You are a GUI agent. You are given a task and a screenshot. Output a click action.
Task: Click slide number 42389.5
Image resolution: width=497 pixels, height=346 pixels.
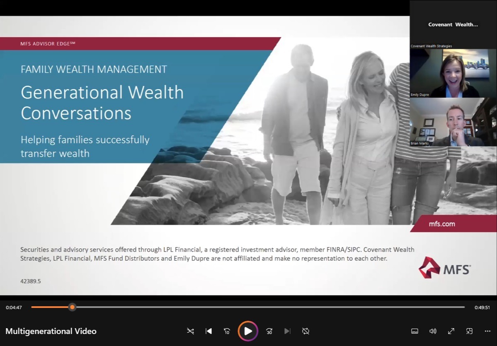pos(30,281)
